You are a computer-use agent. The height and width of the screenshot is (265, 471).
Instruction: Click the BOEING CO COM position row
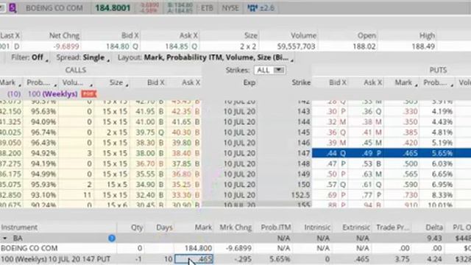pos(235,249)
